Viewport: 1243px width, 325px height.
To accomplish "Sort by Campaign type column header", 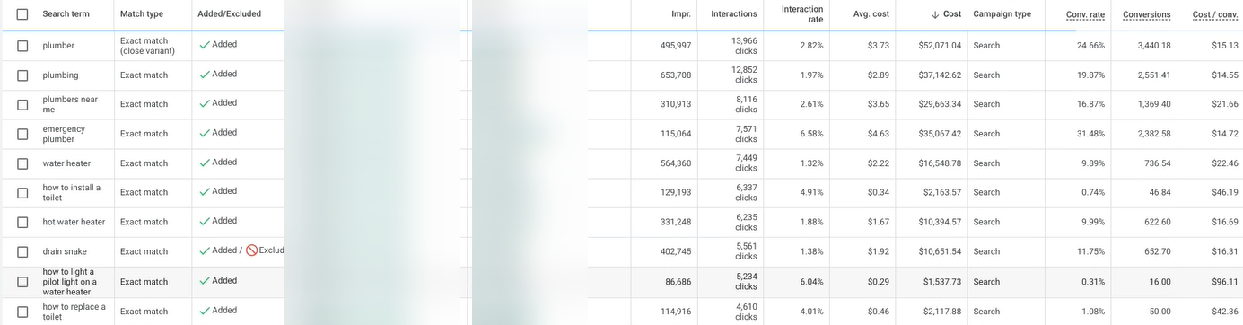I will (1002, 14).
